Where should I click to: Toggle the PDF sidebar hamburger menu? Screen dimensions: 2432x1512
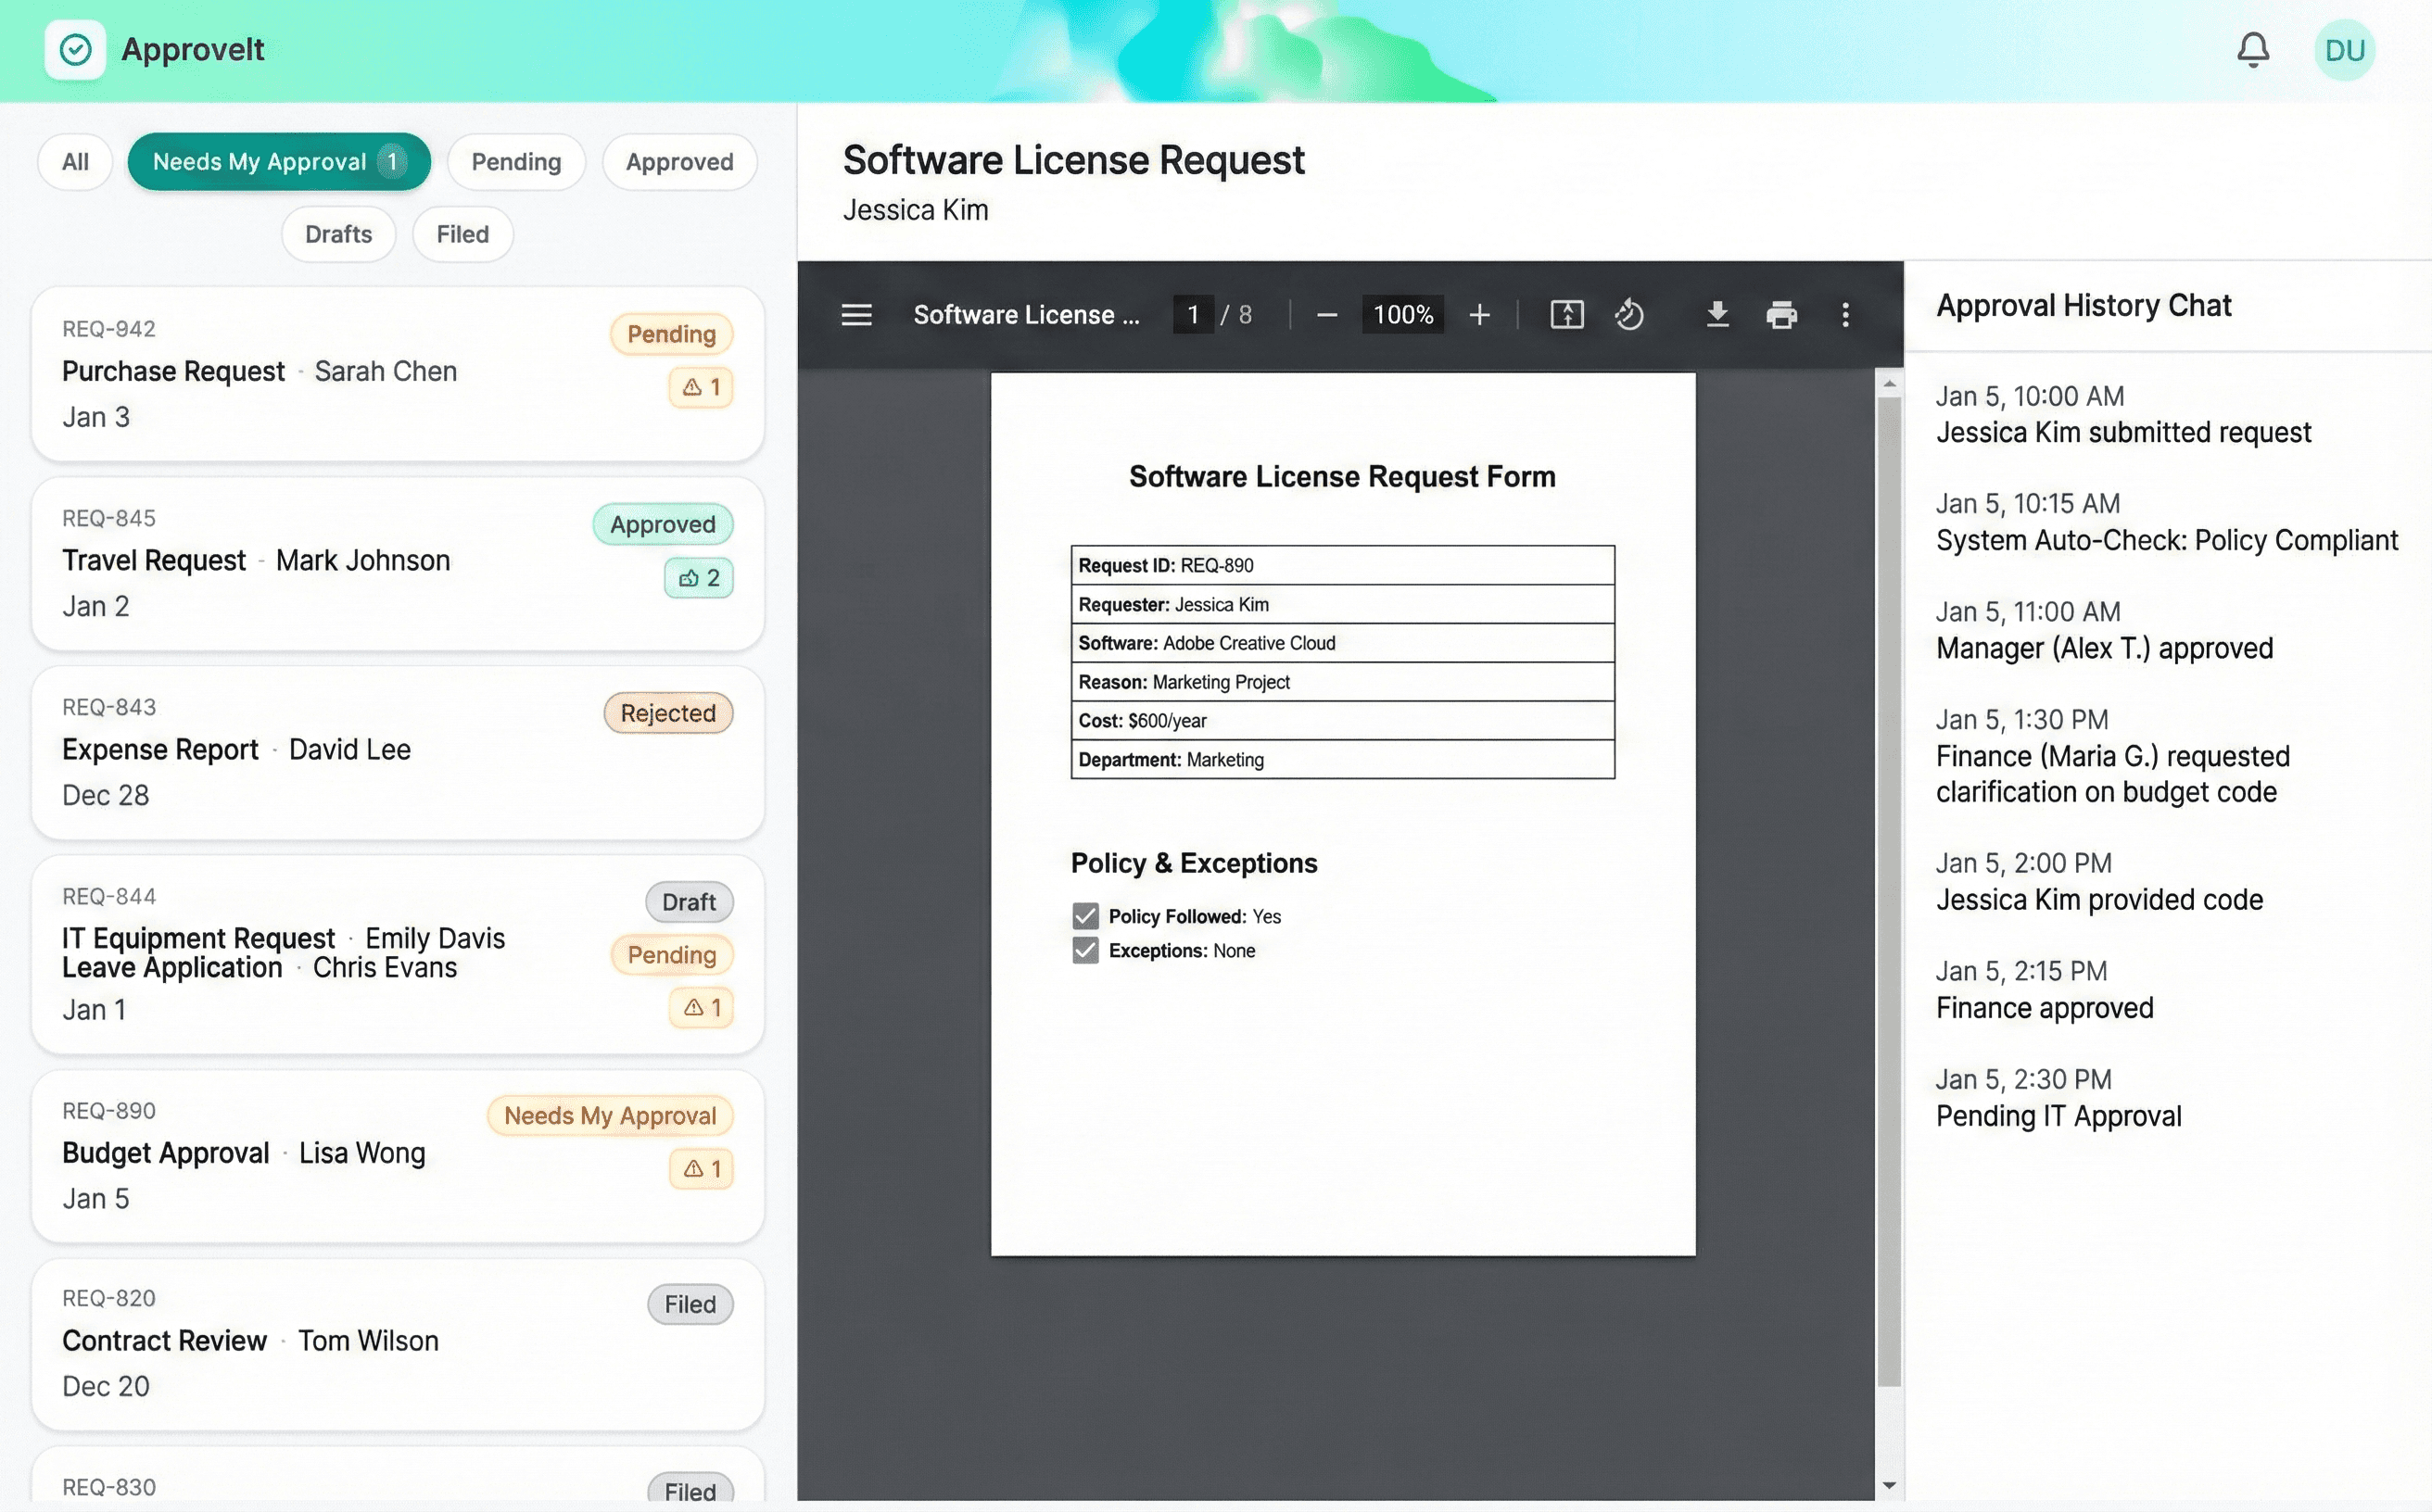pos(856,315)
